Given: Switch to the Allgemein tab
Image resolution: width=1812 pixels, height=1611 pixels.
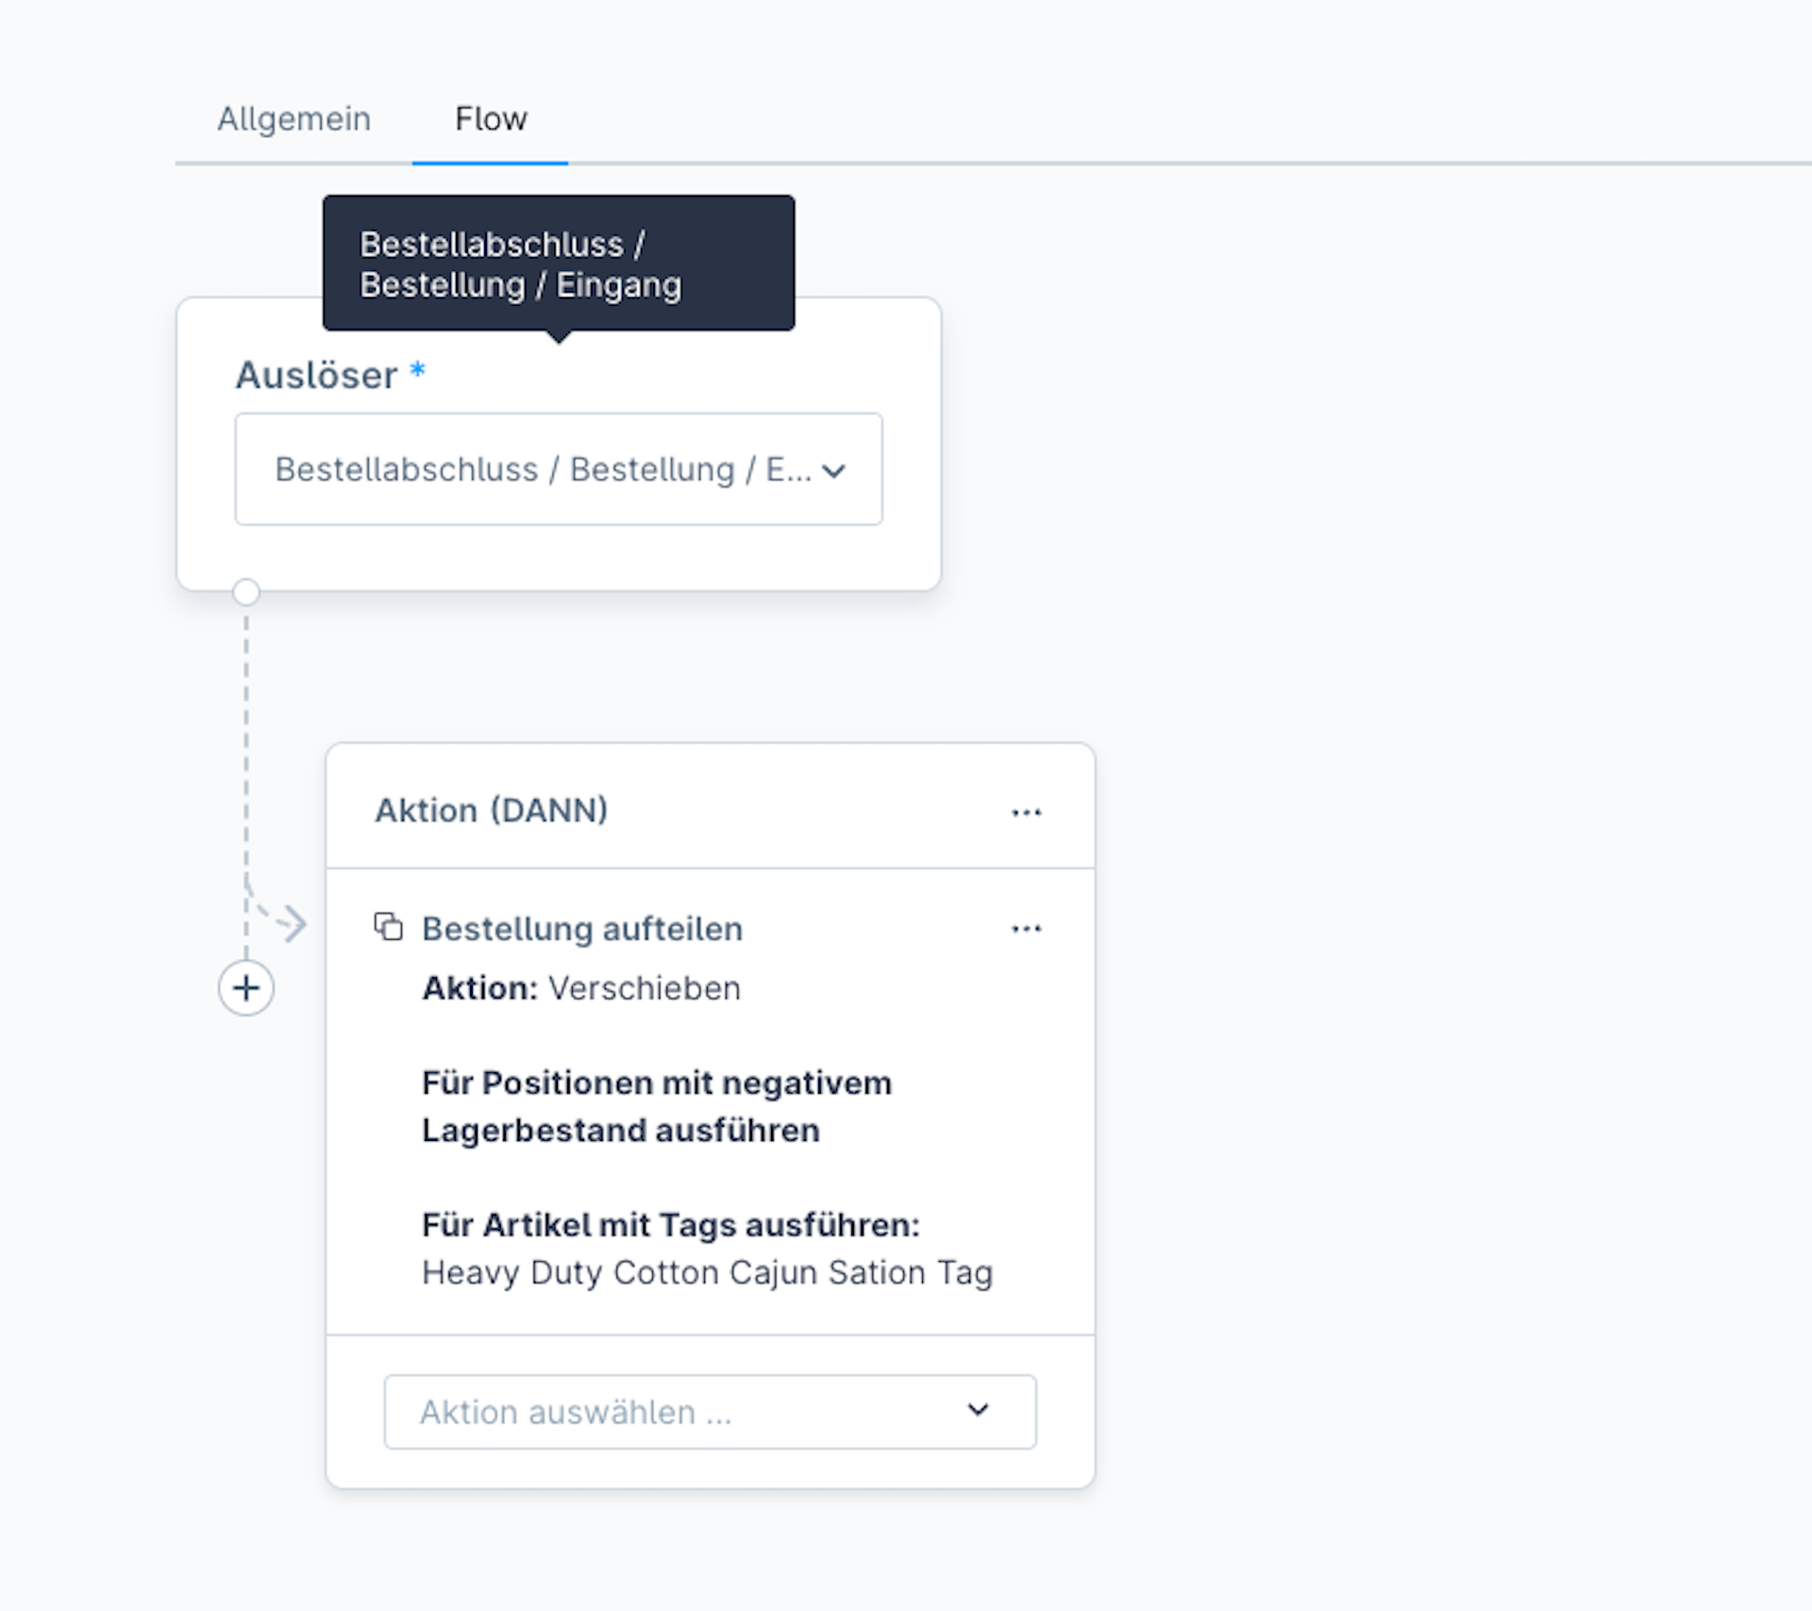Looking at the screenshot, I should point(294,119).
